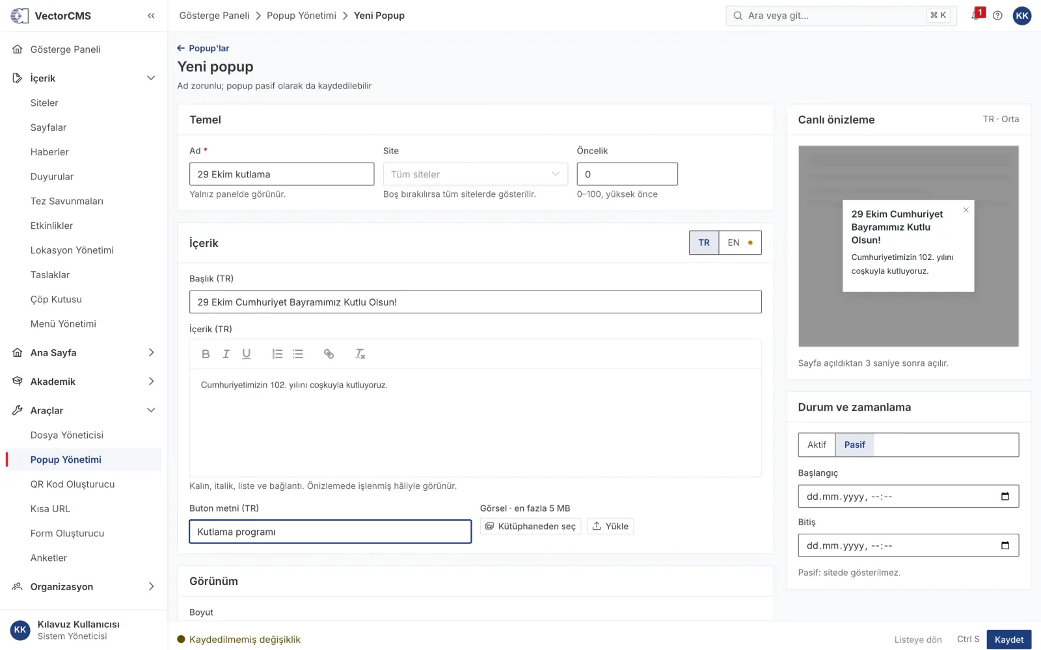Open the Site dropdown Tüm siteler
This screenshot has height=650, width=1041.
coord(475,174)
